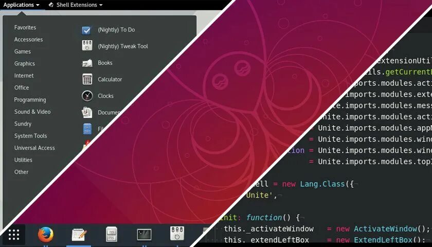Click 'this._extendLeftBox' in code editor
This screenshot has width=432, height=247.
click(x=266, y=240)
